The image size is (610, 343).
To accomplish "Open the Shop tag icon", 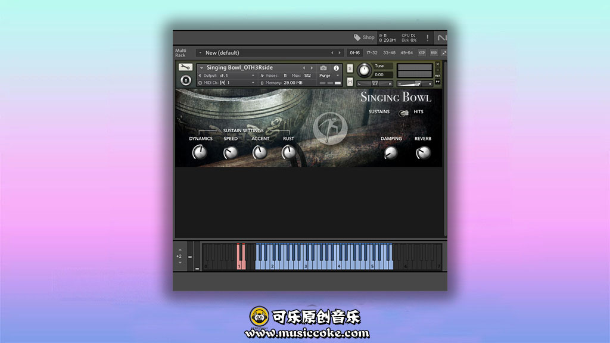I will pyautogui.click(x=357, y=38).
